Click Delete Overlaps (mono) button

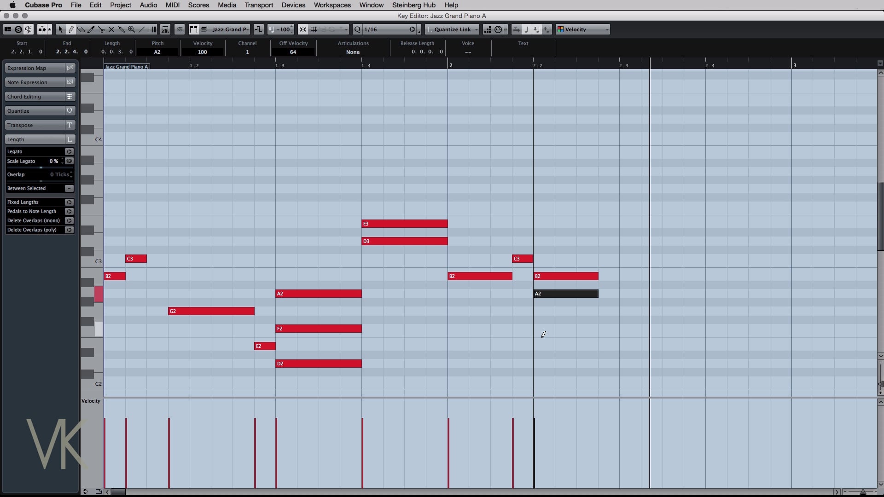(69, 220)
